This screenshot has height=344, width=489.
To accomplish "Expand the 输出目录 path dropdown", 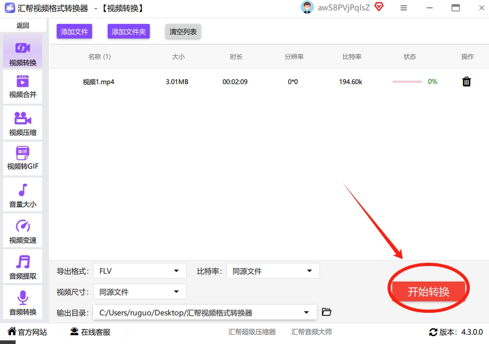I will (x=204, y=312).
